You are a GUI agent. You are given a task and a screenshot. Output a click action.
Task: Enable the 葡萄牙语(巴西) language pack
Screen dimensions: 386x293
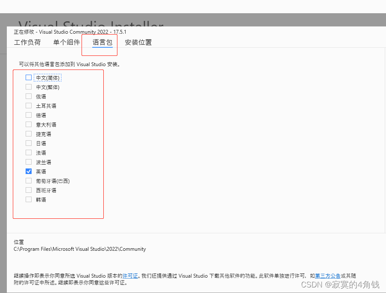[29, 181]
